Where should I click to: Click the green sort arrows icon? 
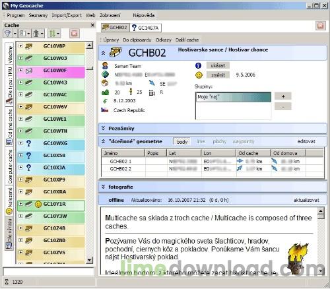52,34
